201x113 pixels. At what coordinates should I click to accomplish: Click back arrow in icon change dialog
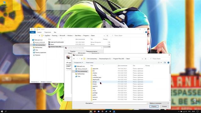74,59
